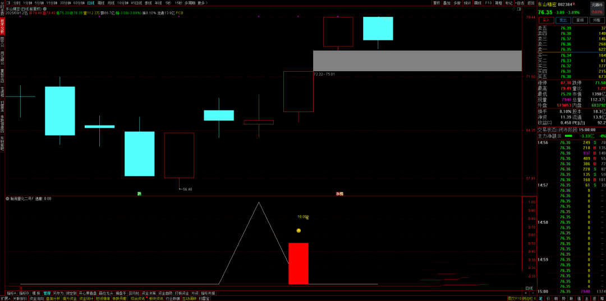Switch chart to 5分钟 period
606x301 pixels.
point(39,3)
